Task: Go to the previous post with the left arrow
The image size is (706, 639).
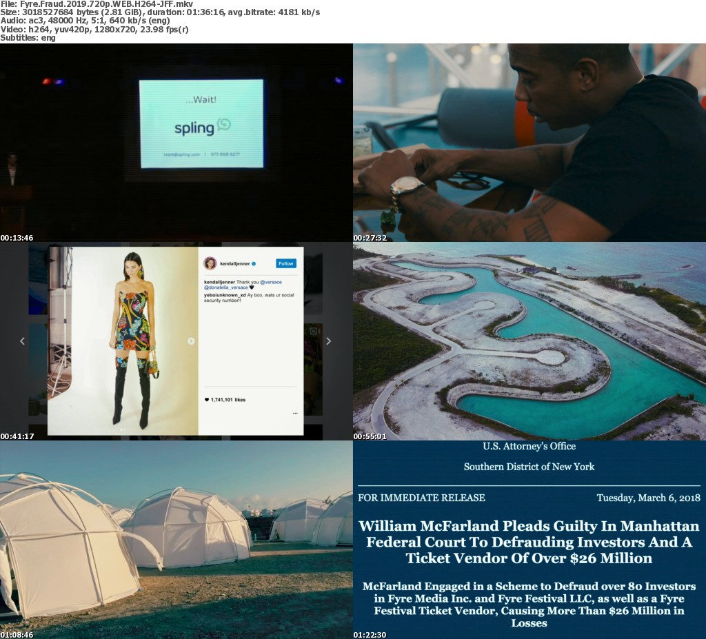Action: point(22,341)
